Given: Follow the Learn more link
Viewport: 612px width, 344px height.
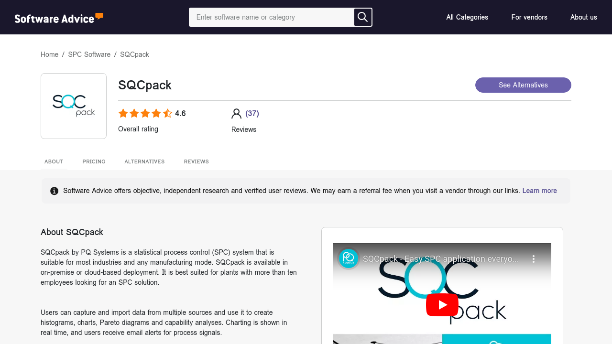Looking at the screenshot, I should point(539,191).
